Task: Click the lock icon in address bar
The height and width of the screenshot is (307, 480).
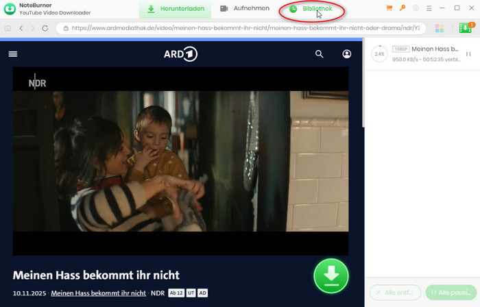Action: click(x=66, y=28)
